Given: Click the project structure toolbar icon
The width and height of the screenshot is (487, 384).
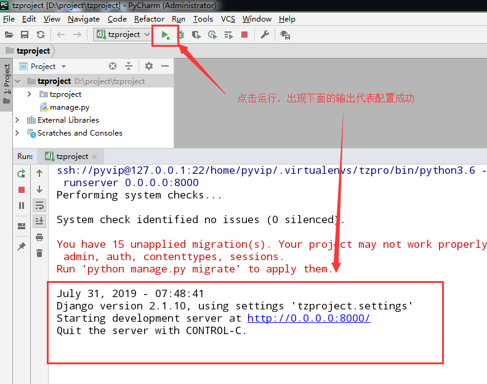Looking at the screenshot, I should 285,35.
